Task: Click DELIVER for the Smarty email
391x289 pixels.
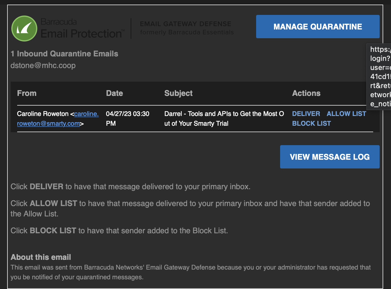Action: pyautogui.click(x=306, y=114)
